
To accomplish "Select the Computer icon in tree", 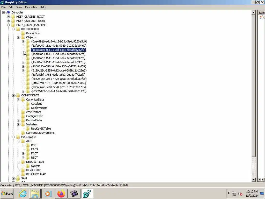I will coord(9,12).
